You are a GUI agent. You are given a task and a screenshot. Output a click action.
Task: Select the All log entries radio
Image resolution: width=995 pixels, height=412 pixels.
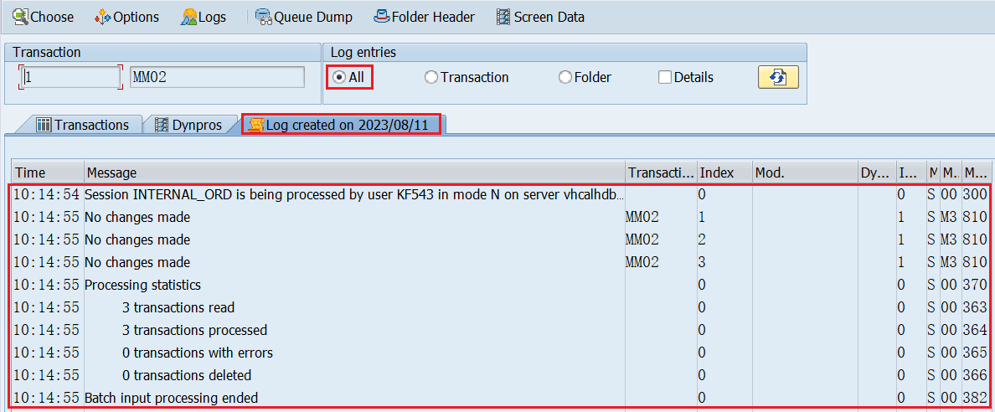point(339,77)
